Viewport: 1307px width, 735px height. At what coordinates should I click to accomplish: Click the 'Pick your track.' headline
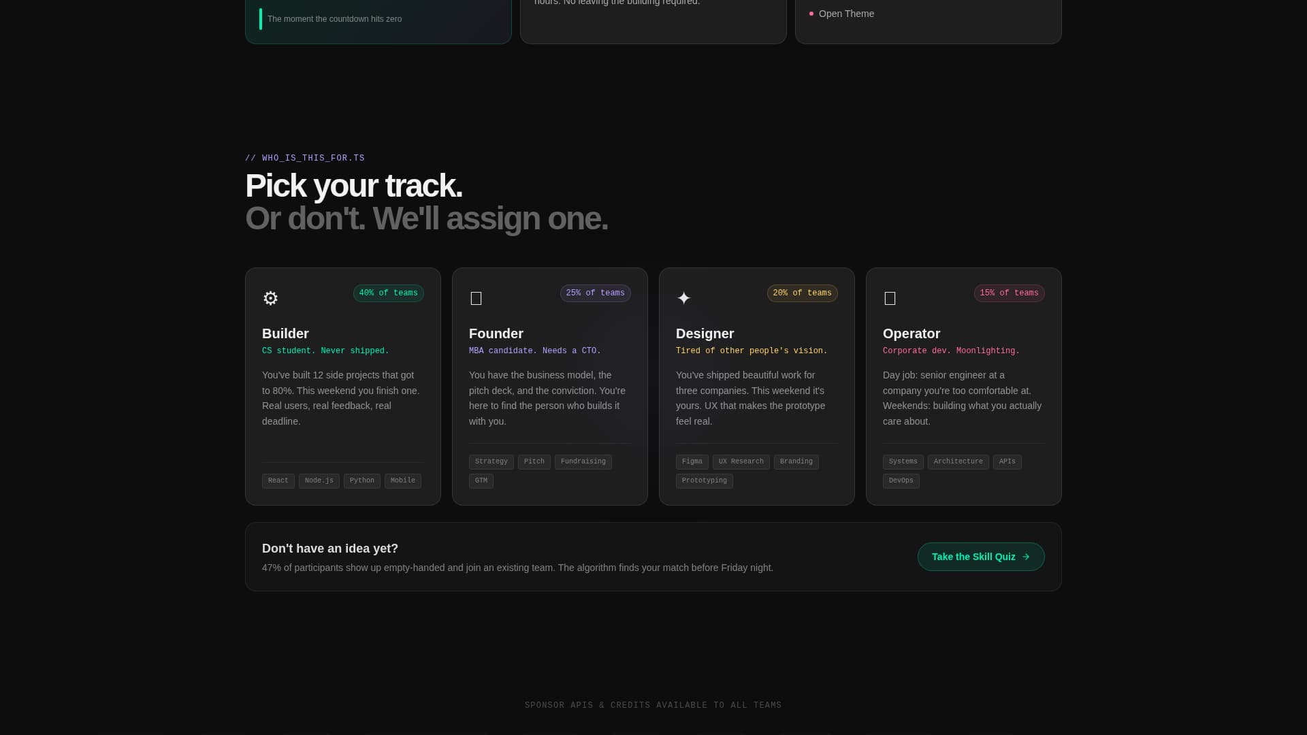(x=353, y=186)
